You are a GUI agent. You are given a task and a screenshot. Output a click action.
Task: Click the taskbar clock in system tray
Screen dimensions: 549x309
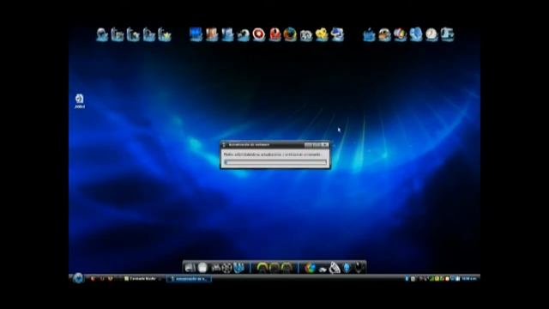coord(469,279)
